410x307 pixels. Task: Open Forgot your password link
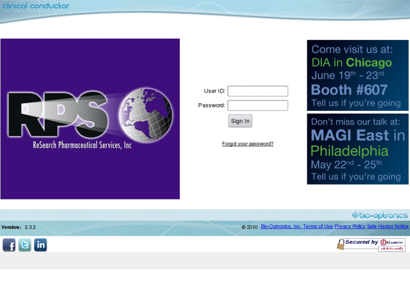(248, 144)
